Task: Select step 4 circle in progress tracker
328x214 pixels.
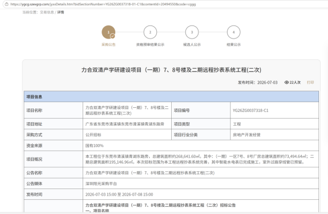Action: pyautogui.click(x=234, y=32)
